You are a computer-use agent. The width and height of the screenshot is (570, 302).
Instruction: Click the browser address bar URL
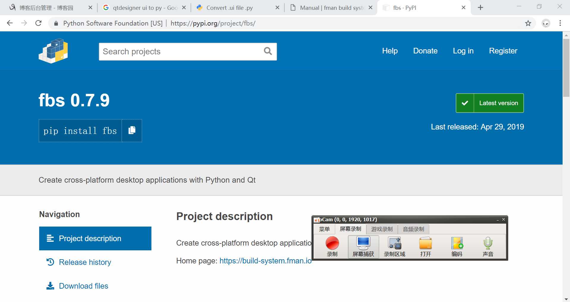point(213,23)
